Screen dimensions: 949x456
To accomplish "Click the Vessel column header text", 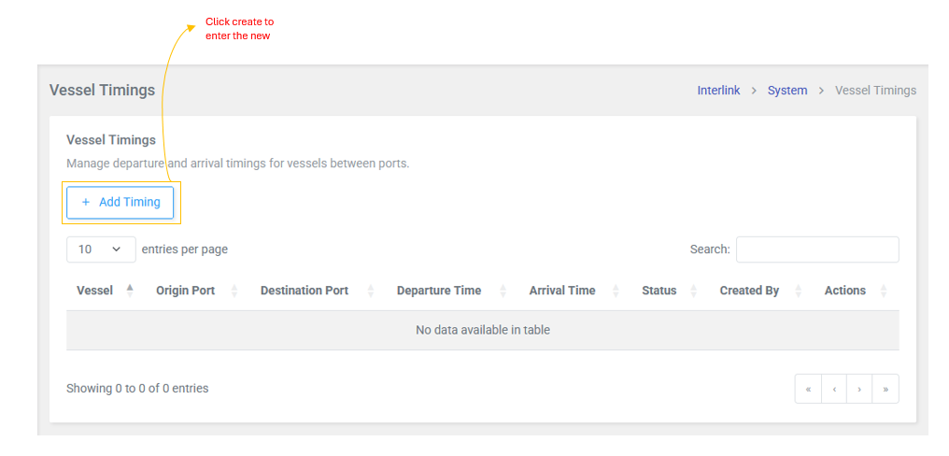I will click(x=94, y=291).
